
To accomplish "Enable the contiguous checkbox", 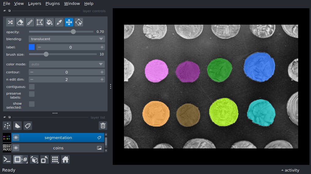I will 32,87.
